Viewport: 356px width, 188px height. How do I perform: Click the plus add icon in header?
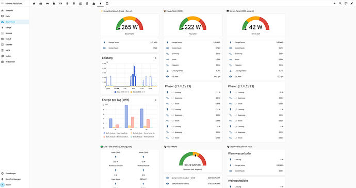click(334, 4)
